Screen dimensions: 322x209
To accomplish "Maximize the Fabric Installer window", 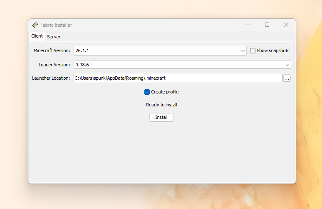I will (x=267, y=25).
